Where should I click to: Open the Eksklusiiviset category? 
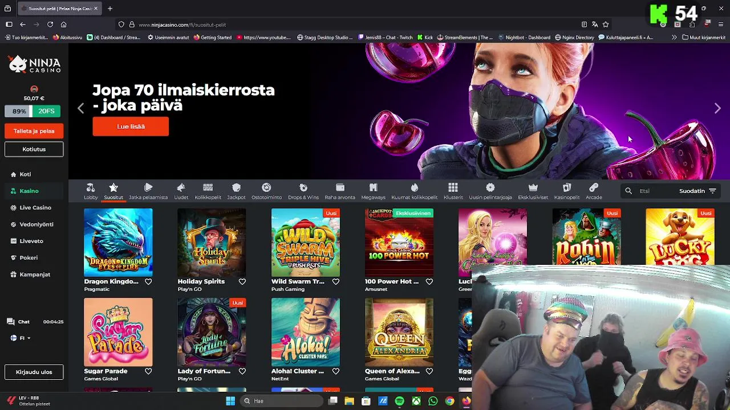(x=533, y=191)
